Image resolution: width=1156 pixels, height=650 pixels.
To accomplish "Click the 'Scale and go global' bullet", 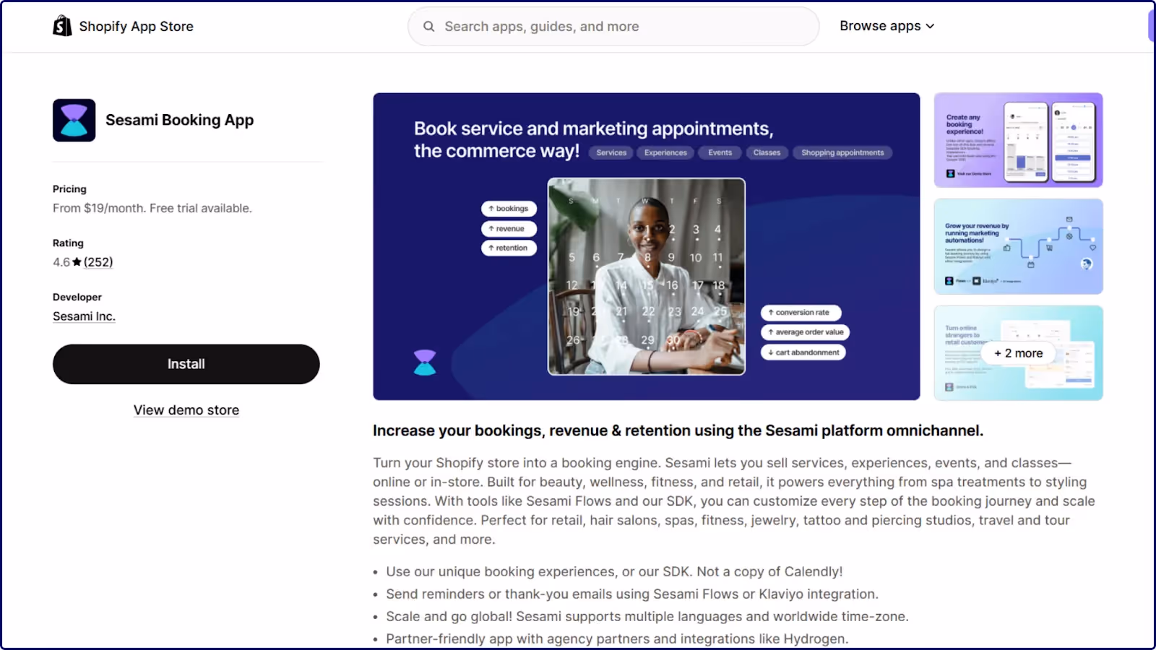I will click(x=647, y=616).
